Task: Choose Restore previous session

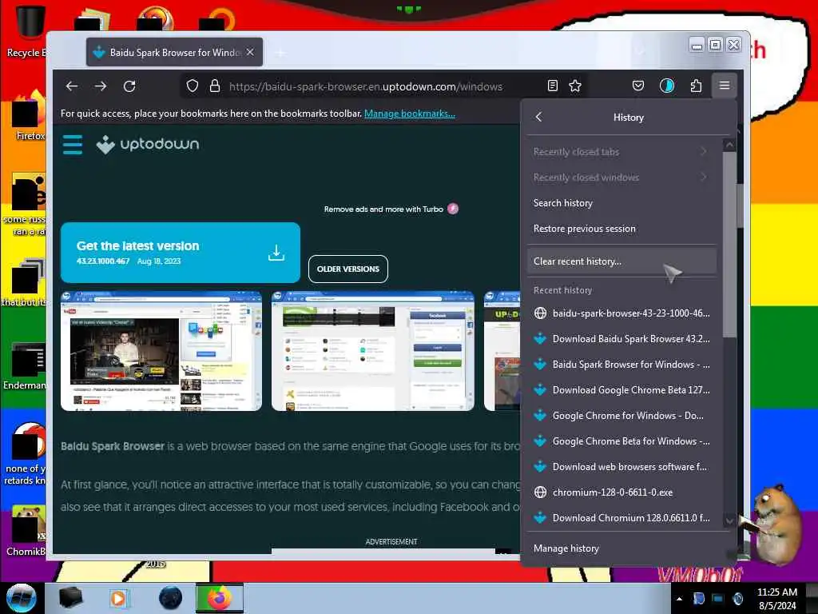Action: (x=621, y=229)
